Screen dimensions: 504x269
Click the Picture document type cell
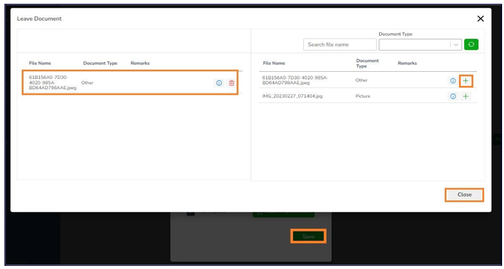coord(363,96)
